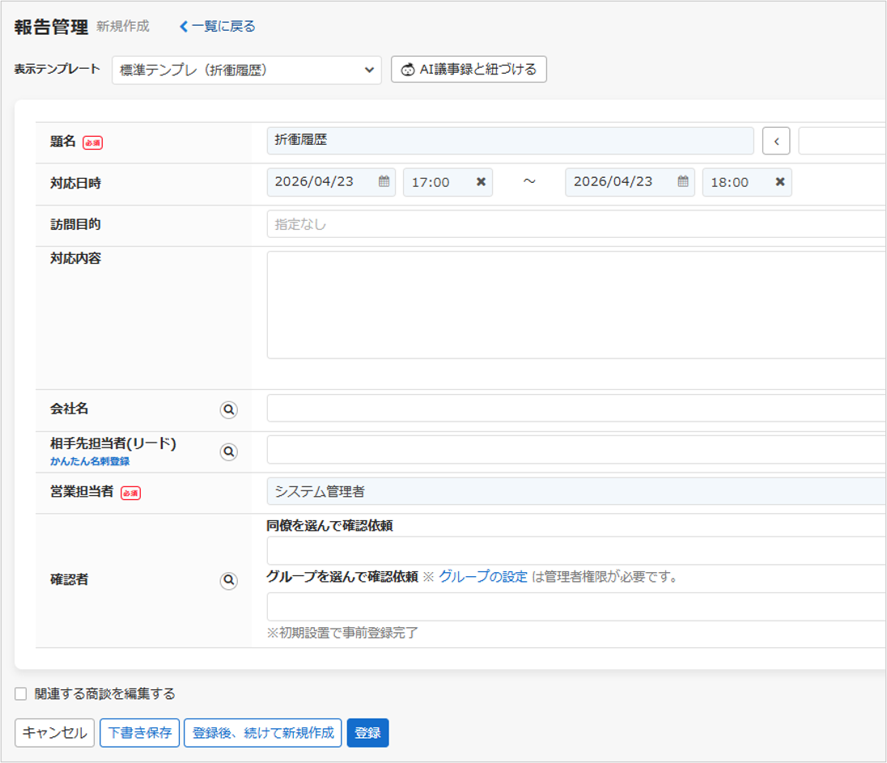The height and width of the screenshot is (763, 887).
Task: Click into the 対応内容 text area
Action: (575, 304)
